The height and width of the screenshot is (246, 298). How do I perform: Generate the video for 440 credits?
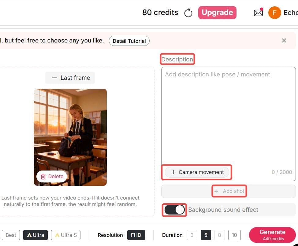(x=272, y=235)
